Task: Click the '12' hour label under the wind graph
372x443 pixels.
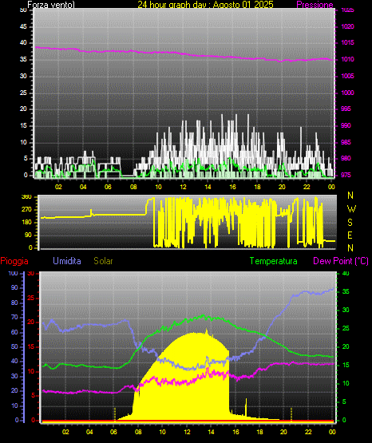Action: point(183,187)
